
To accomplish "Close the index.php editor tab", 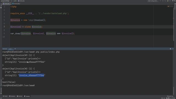I will point(10,4).
